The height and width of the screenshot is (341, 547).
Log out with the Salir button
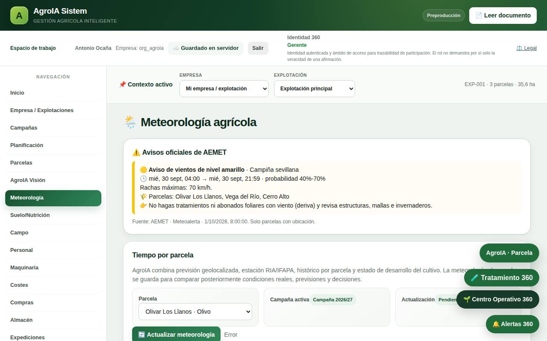coord(258,48)
